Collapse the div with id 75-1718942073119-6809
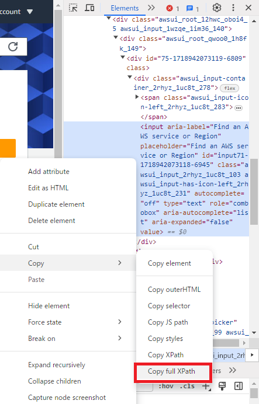The image size is (259, 404). pos(123,57)
